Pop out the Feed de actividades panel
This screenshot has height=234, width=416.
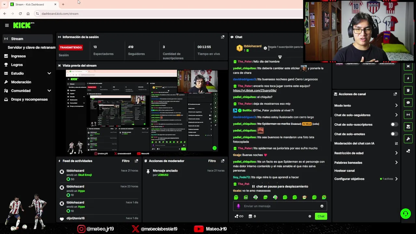coord(136,161)
